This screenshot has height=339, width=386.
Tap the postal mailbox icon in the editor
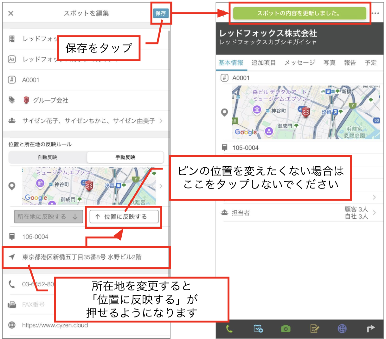12,237
